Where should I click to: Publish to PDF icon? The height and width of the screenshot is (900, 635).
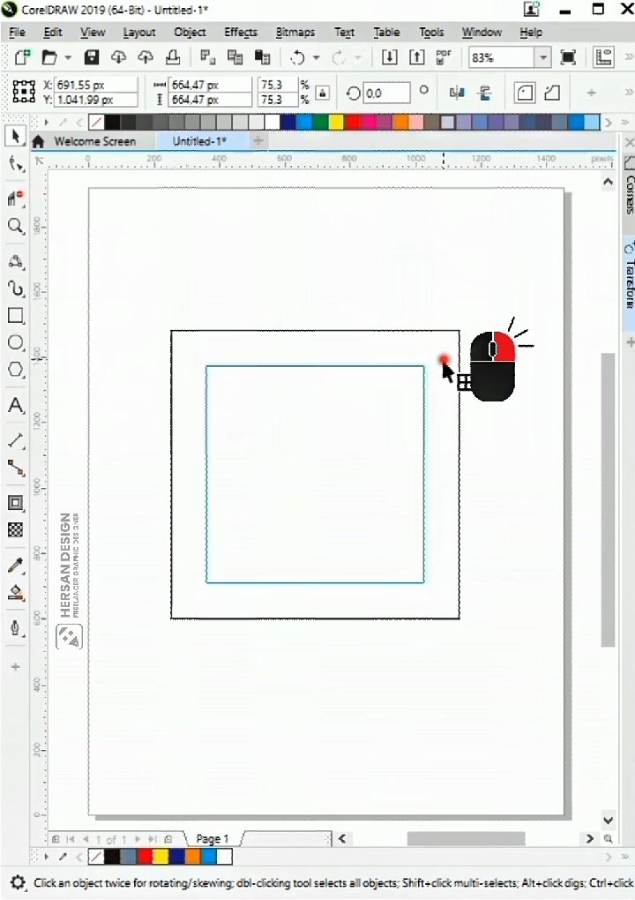pyautogui.click(x=444, y=57)
